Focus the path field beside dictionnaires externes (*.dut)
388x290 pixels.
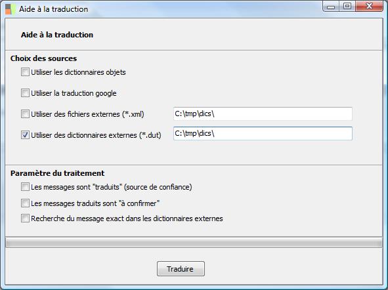[263, 133]
